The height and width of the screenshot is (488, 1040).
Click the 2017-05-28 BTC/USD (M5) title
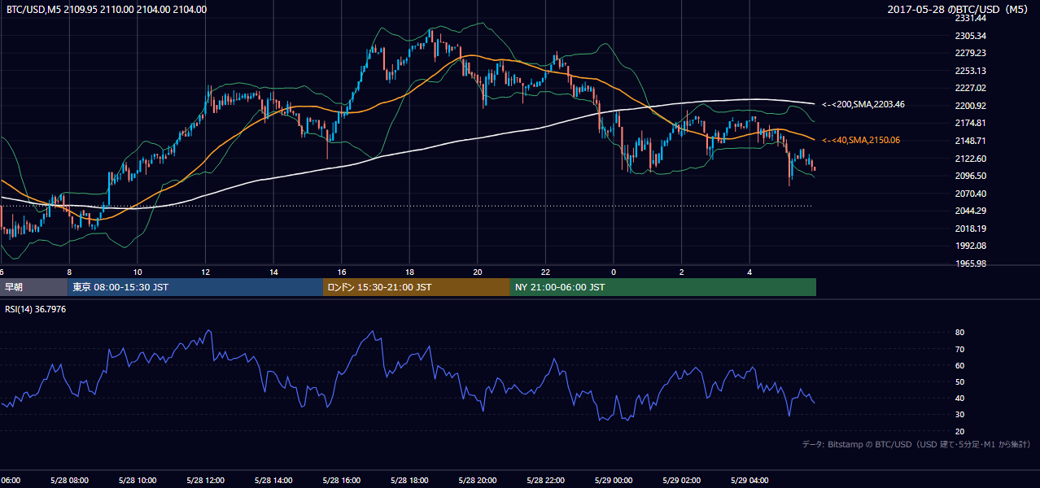[959, 10]
